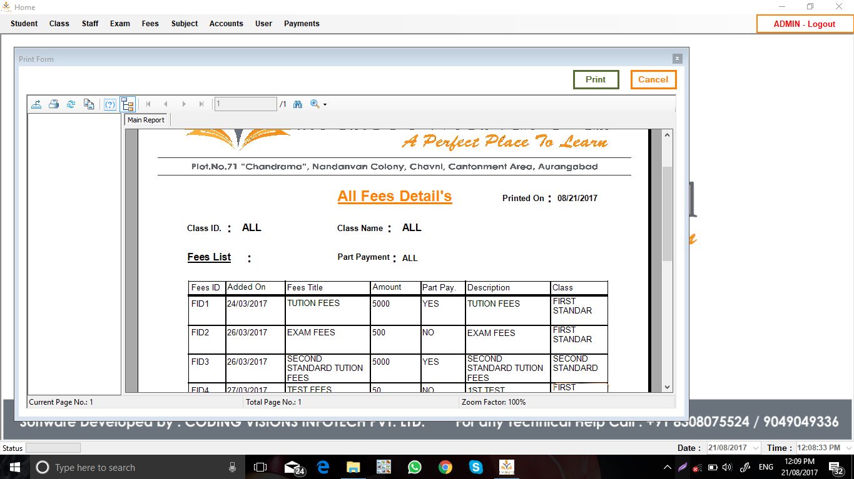Click the volume speaker tray icon
The width and height of the screenshot is (854, 479).
(x=726, y=467)
